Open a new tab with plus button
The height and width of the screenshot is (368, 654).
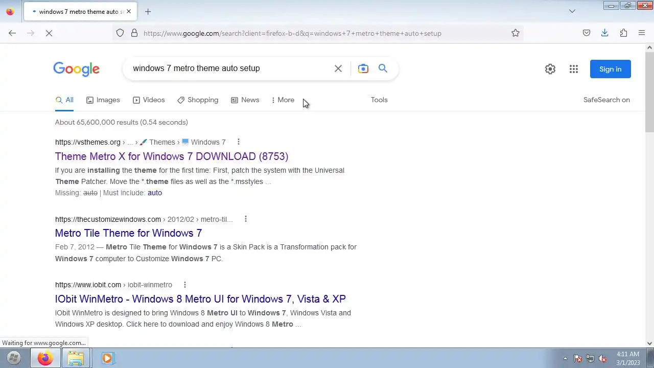[148, 11]
